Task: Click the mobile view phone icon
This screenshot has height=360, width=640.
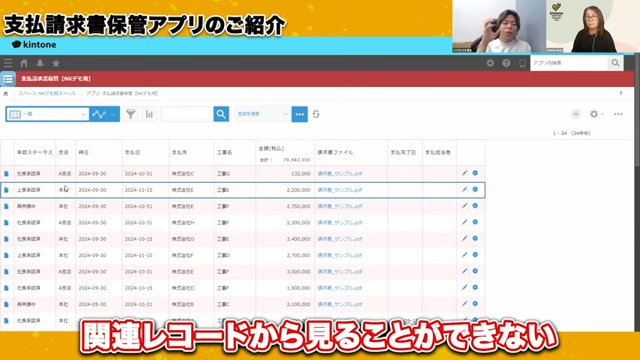Action: point(522,63)
